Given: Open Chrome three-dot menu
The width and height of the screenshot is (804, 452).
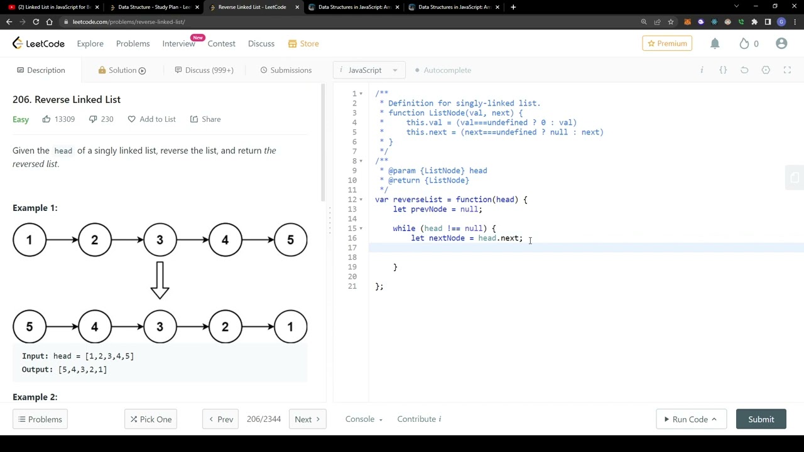Looking at the screenshot, I should 795,22.
